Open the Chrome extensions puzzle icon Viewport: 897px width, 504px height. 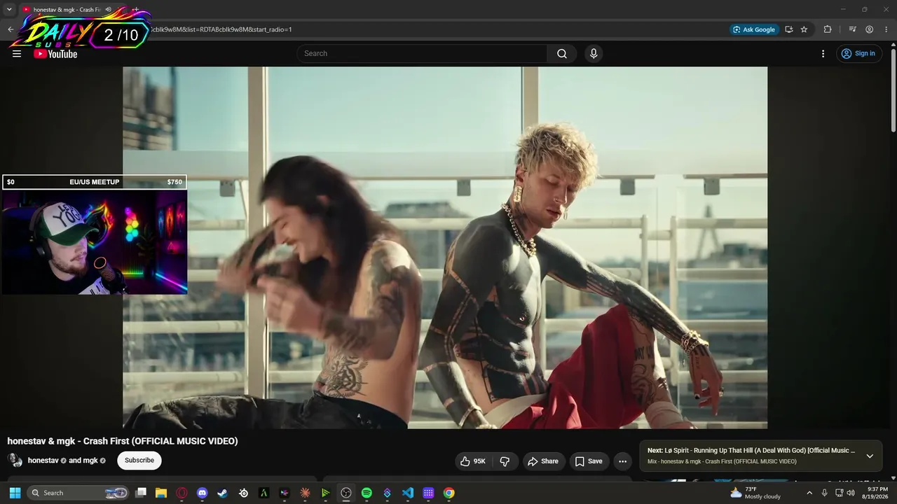click(828, 29)
